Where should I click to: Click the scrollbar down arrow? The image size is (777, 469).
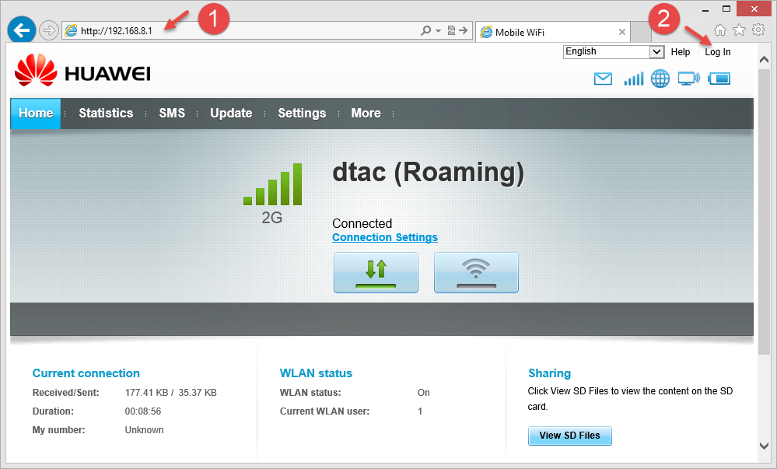tap(764, 446)
